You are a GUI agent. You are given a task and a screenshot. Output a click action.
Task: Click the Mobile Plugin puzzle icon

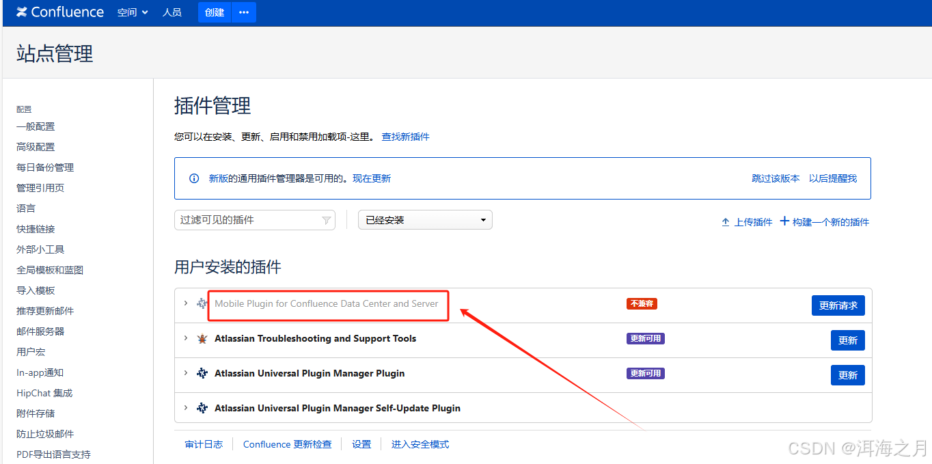click(x=202, y=303)
